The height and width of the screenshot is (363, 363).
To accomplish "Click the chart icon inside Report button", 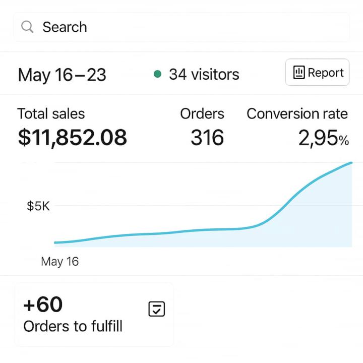I will (299, 73).
